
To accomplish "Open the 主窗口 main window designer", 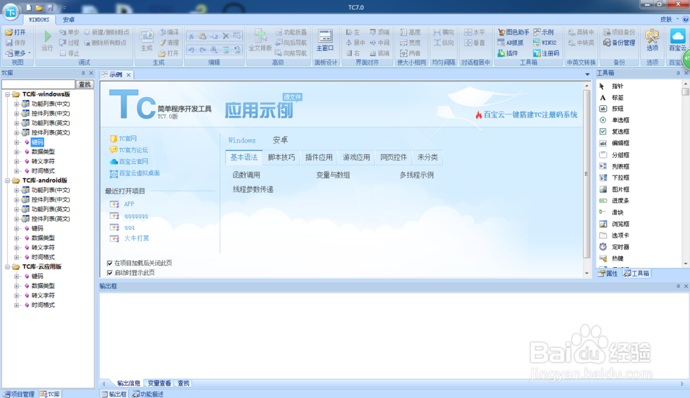I will point(325,41).
